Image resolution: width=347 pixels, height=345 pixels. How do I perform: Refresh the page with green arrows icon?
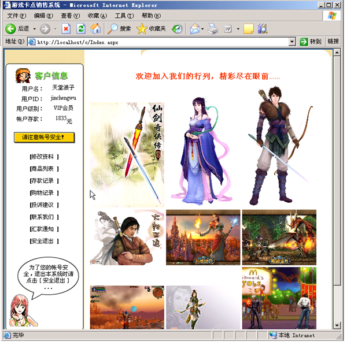(x=81, y=29)
